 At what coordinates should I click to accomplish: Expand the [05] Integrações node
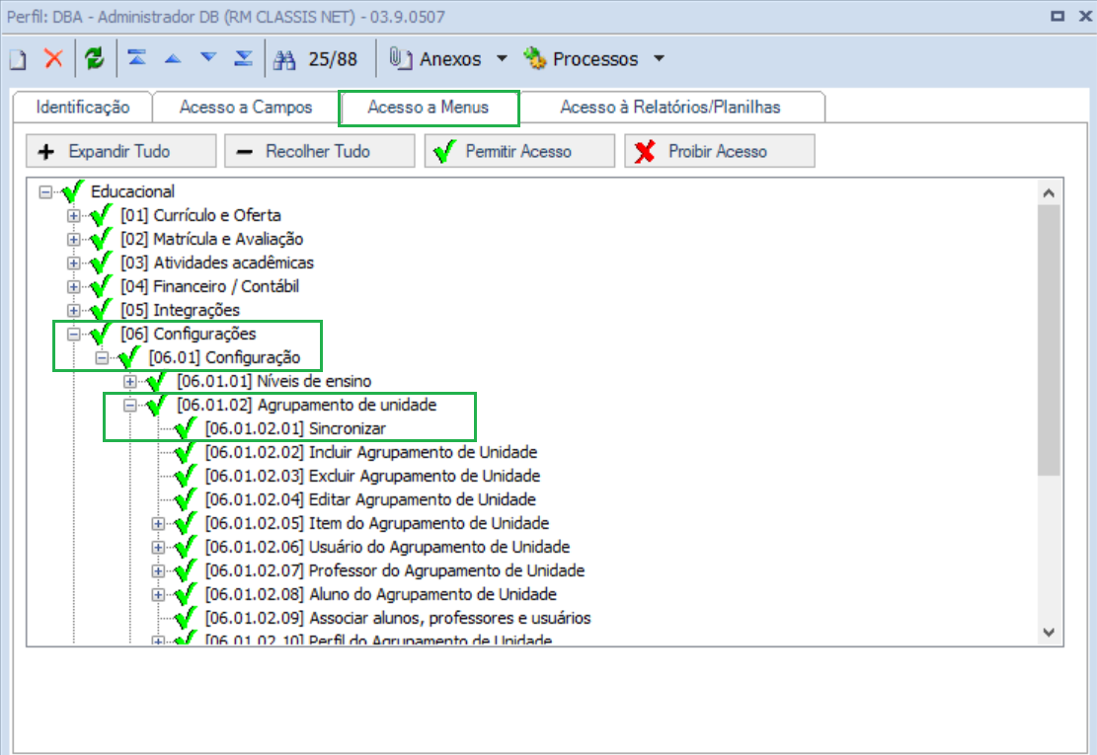[73, 310]
